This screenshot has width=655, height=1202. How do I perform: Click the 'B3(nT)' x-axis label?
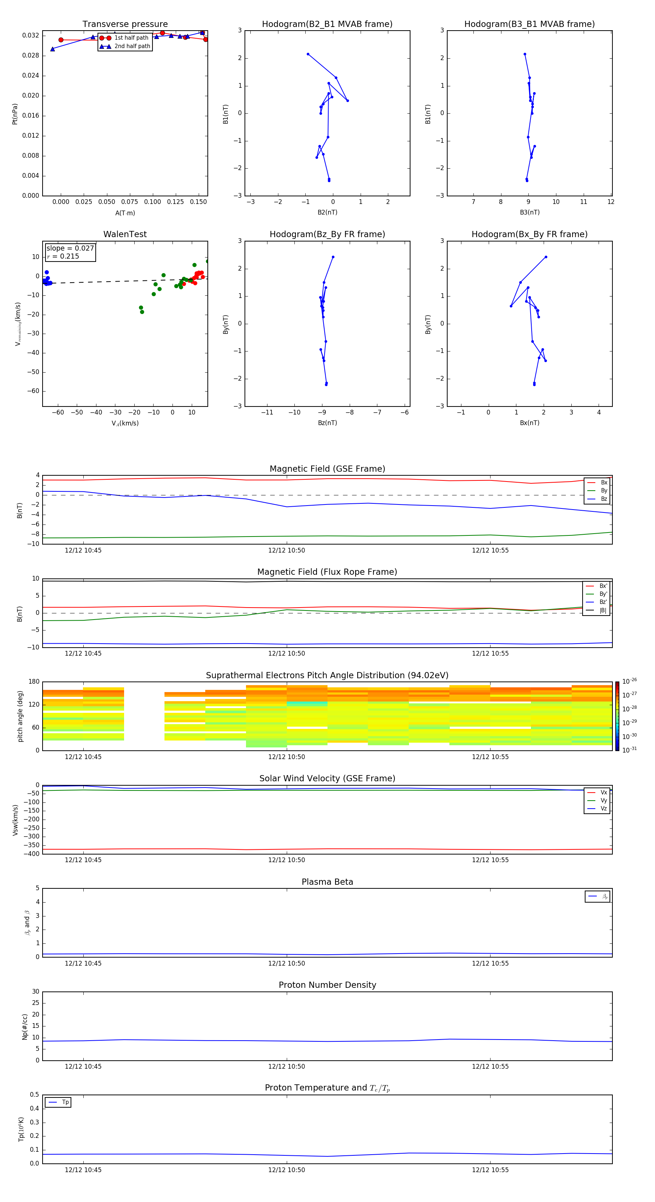coord(529,213)
